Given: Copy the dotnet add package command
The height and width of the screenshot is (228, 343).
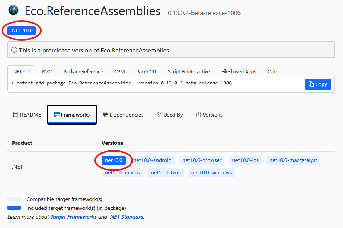Looking at the screenshot, I should 318,84.
